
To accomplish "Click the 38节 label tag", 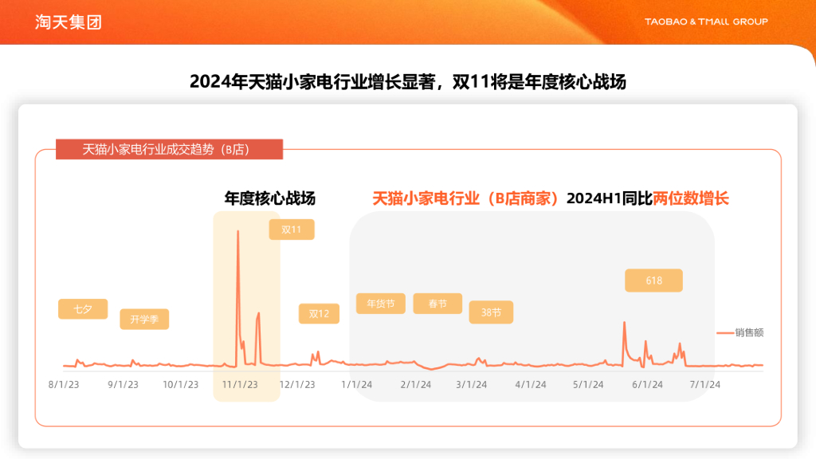I will [x=491, y=312].
